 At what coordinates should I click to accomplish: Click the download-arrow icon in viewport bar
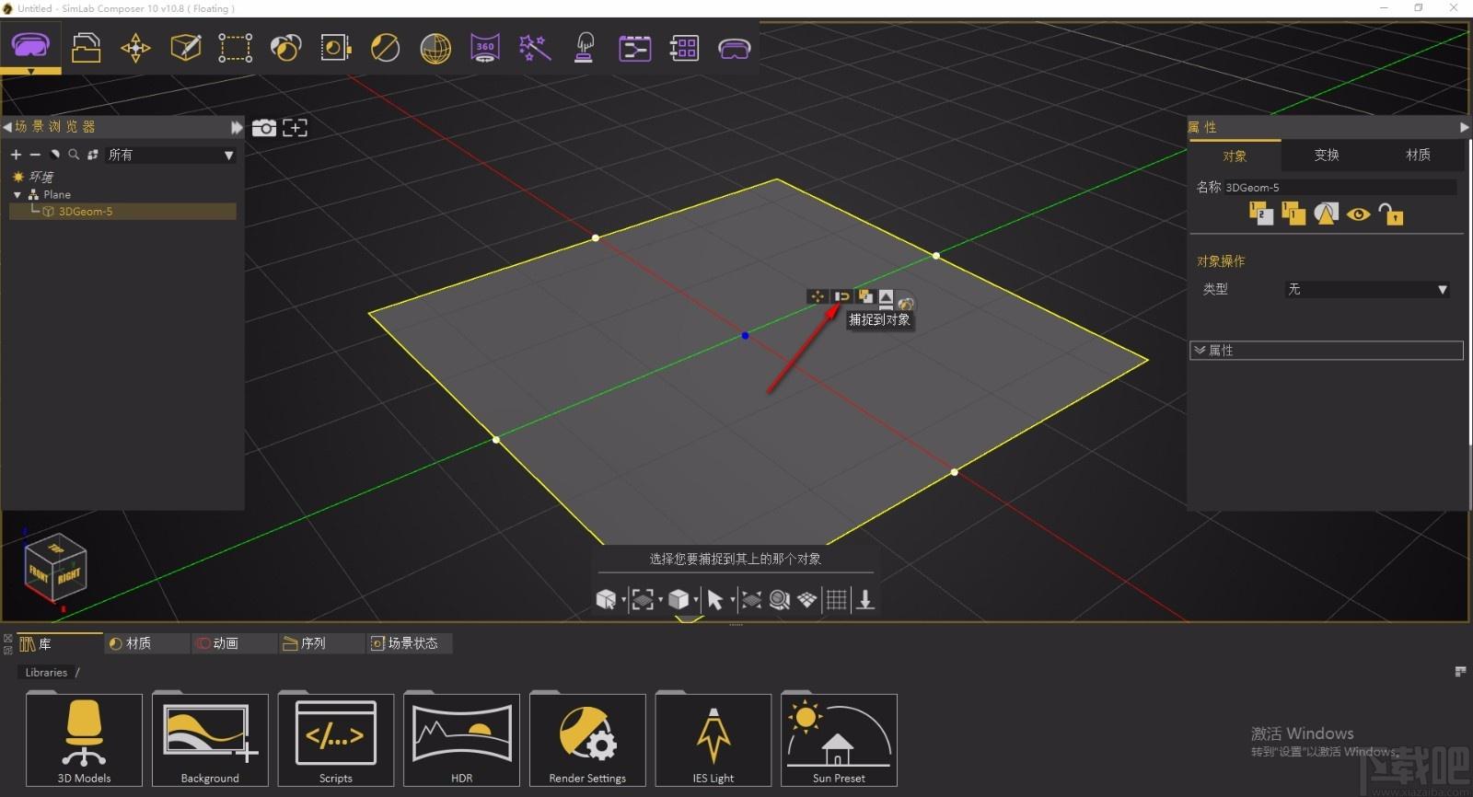coord(865,600)
